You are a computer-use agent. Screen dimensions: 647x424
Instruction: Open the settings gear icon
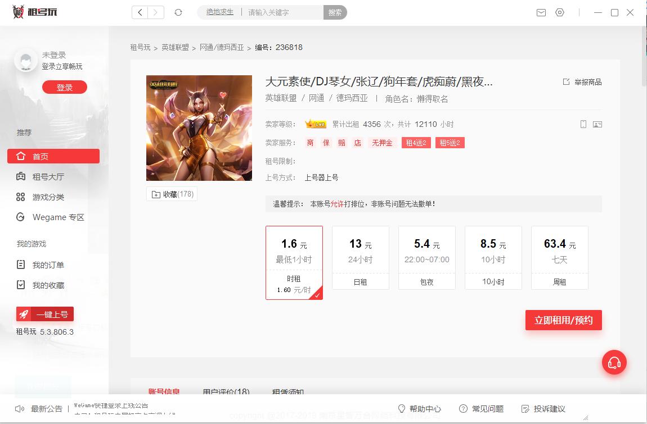coord(560,12)
